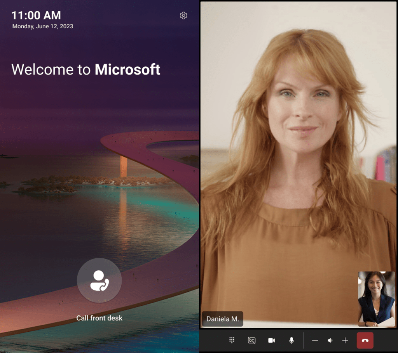
Task: Tap the person-with-phone icon above Call front desk
Action: pos(99,280)
